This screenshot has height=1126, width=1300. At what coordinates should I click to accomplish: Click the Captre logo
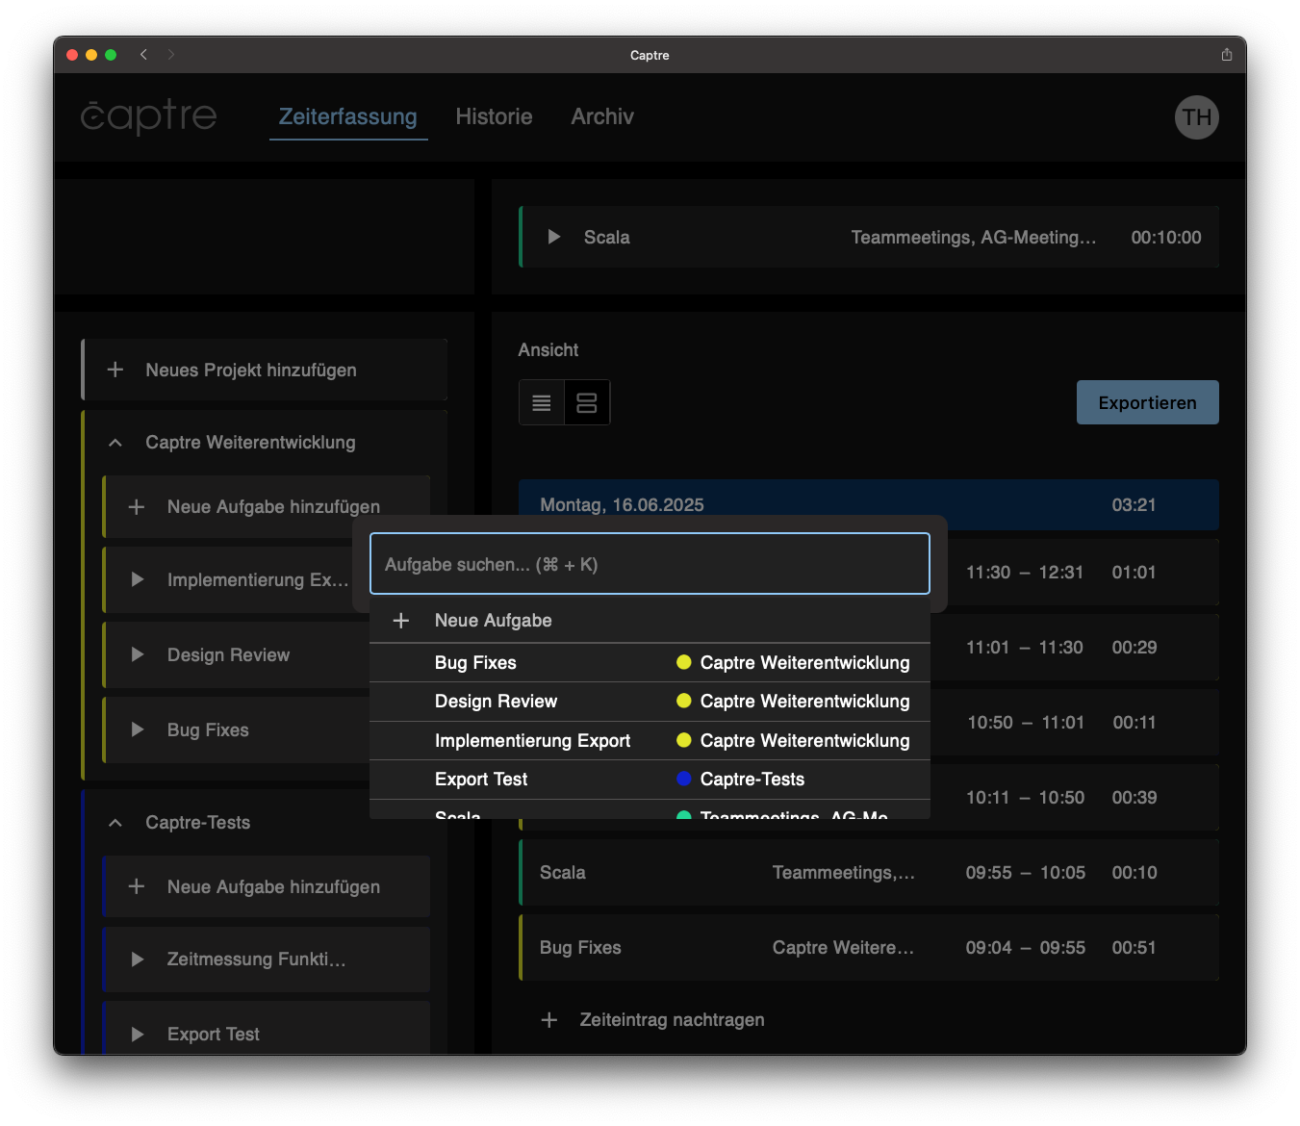pyautogui.click(x=148, y=116)
